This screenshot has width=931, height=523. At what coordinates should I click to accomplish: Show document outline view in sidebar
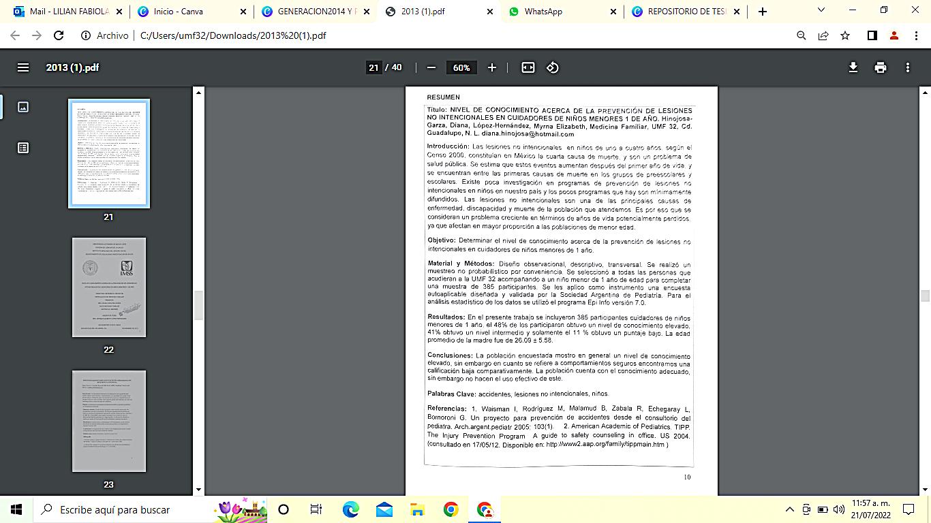(23, 148)
